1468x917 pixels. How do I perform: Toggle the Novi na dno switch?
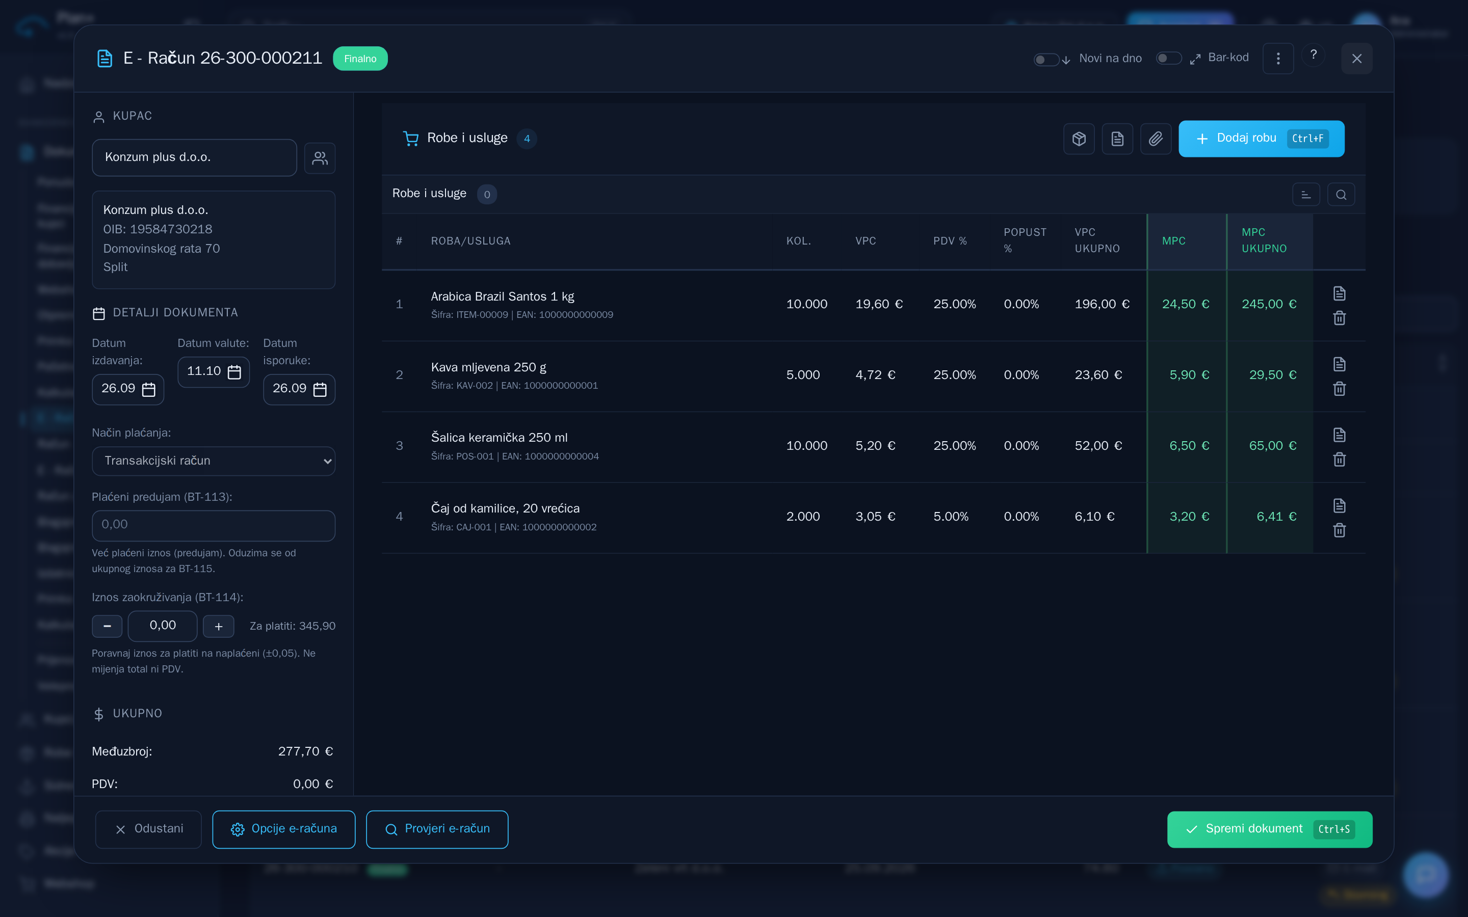tap(1046, 60)
